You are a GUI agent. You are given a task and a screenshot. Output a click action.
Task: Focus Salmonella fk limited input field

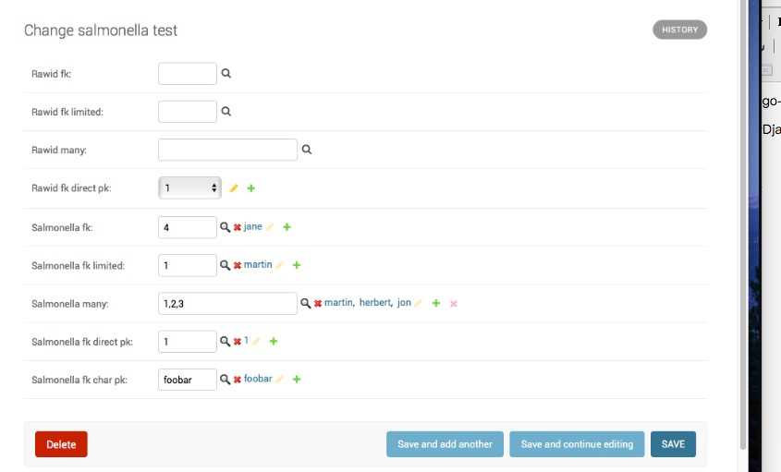(x=188, y=265)
